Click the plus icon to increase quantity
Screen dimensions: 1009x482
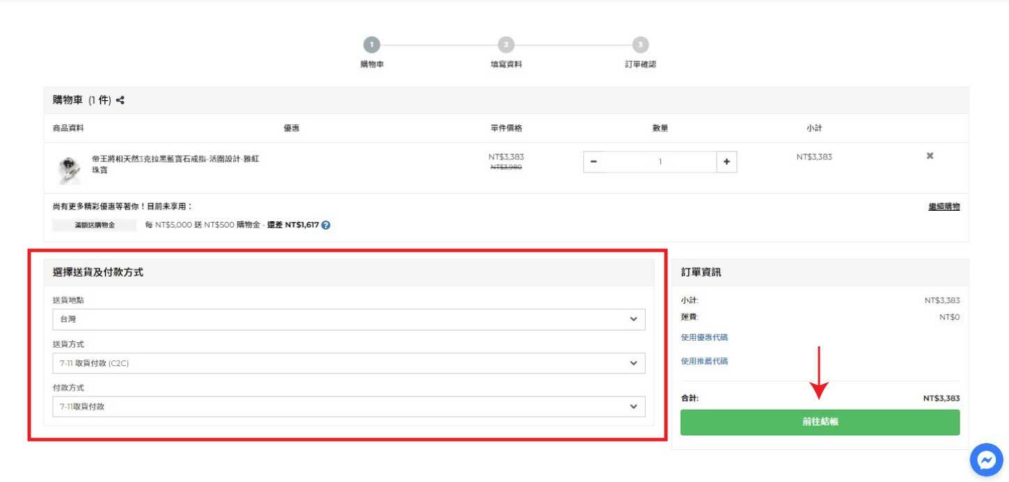(726, 161)
